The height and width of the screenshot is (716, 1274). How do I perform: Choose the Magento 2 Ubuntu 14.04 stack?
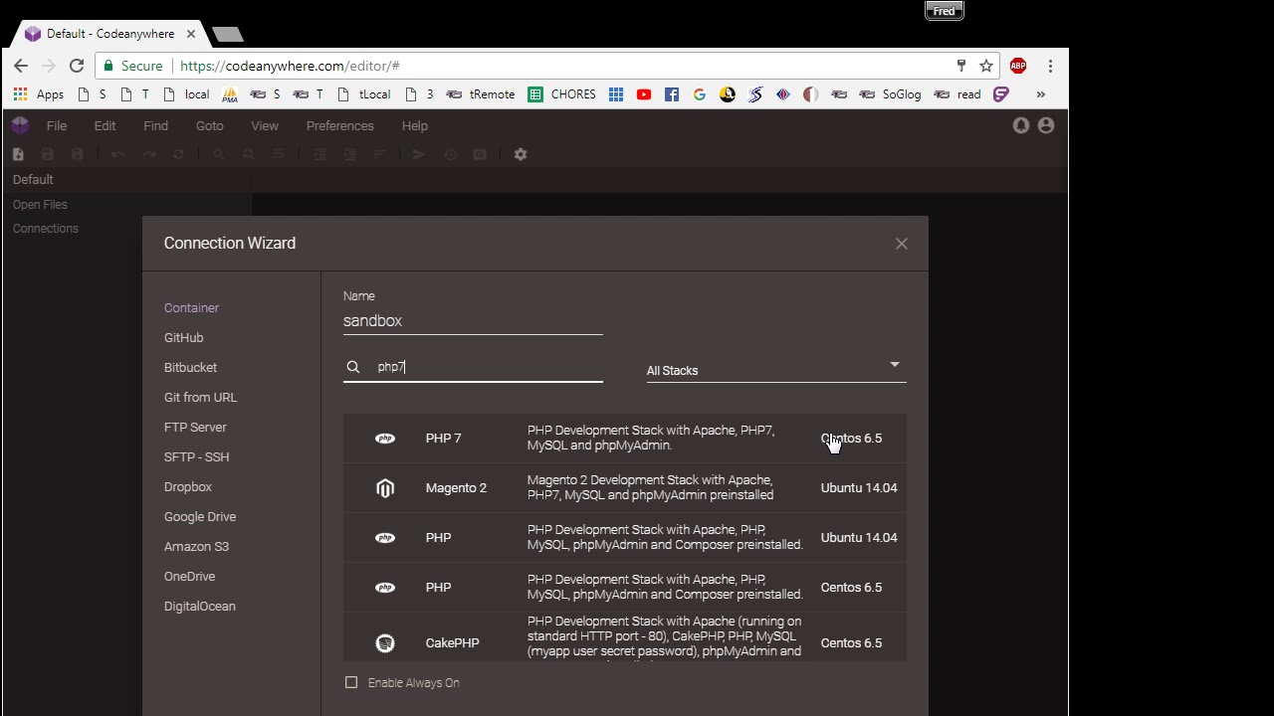point(624,488)
